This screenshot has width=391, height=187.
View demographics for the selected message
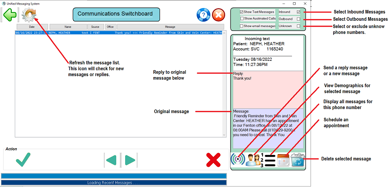tap(253, 159)
